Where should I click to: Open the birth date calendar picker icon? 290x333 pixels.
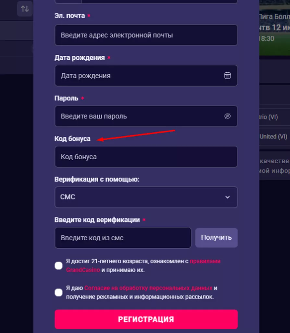[227, 75]
